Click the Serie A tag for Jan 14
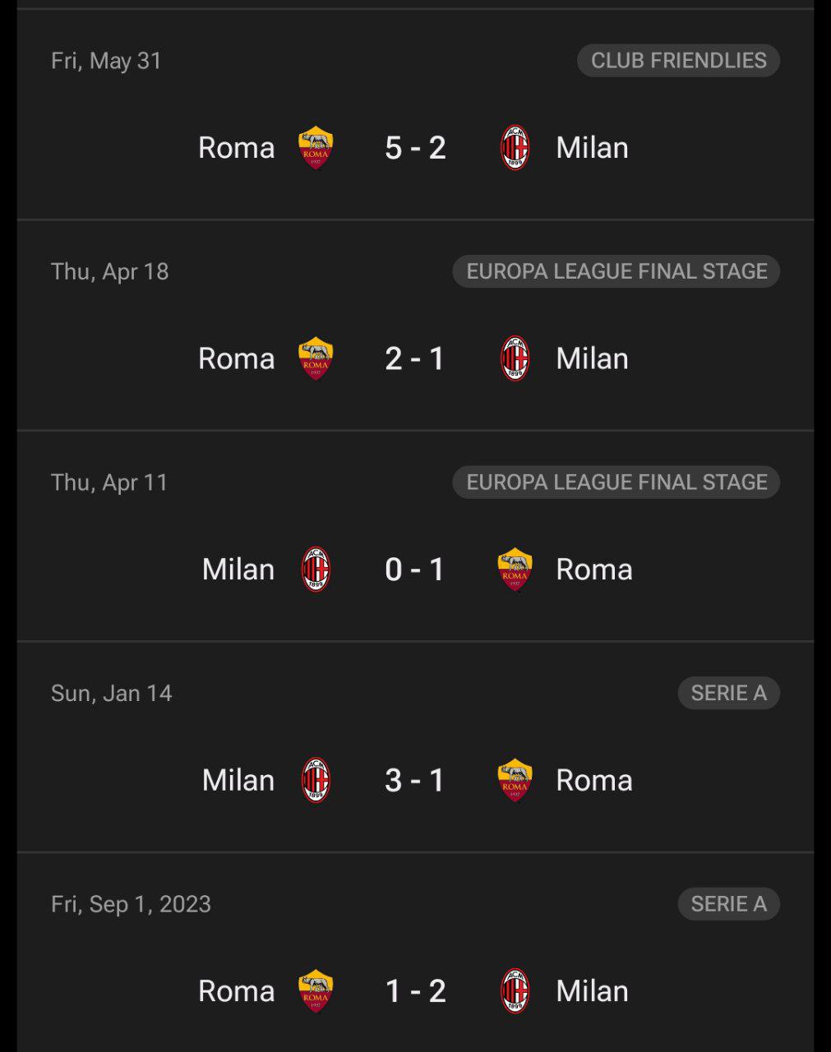Image resolution: width=831 pixels, height=1052 pixels. pyautogui.click(x=729, y=693)
